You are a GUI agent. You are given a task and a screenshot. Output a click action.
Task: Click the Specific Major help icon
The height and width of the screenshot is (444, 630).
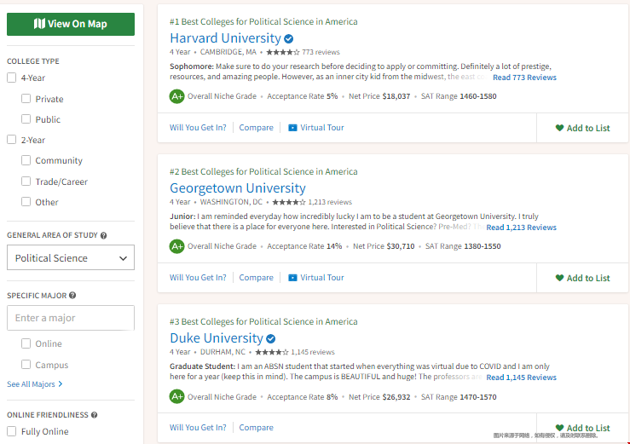pos(72,296)
